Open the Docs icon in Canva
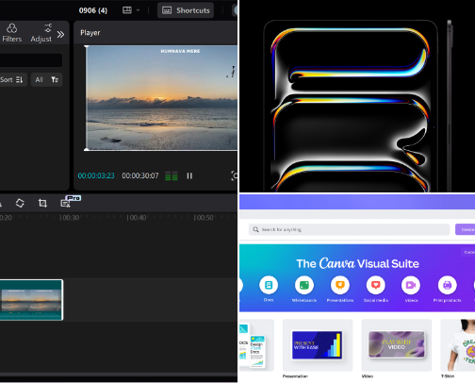 point(269,285)
